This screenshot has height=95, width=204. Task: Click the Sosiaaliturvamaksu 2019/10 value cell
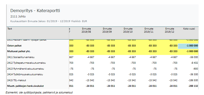pos(126,57)
